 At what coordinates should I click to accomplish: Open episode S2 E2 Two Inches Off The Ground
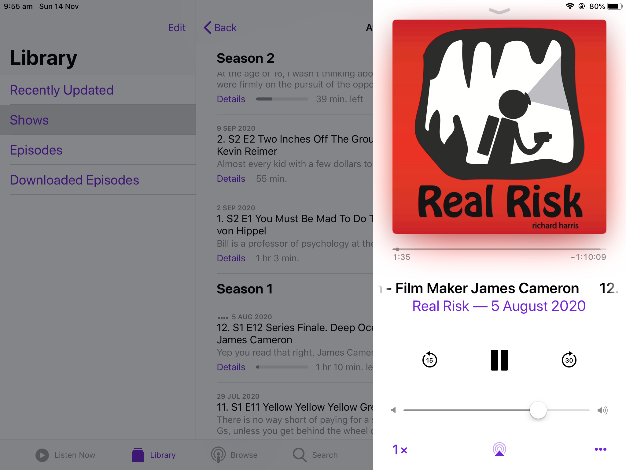(x=295, y=145)
